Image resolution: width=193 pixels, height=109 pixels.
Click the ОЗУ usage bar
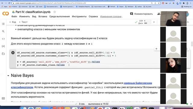[147, 21]
